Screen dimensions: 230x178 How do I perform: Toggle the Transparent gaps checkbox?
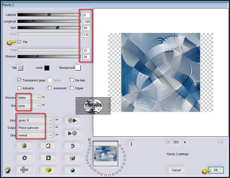(x=19, y=80)
